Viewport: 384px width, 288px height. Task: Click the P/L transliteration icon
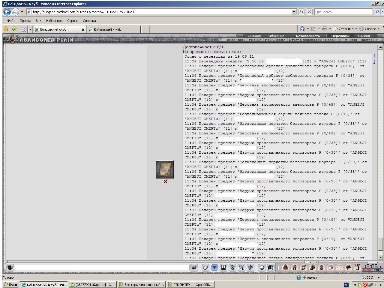click(241, 267)
